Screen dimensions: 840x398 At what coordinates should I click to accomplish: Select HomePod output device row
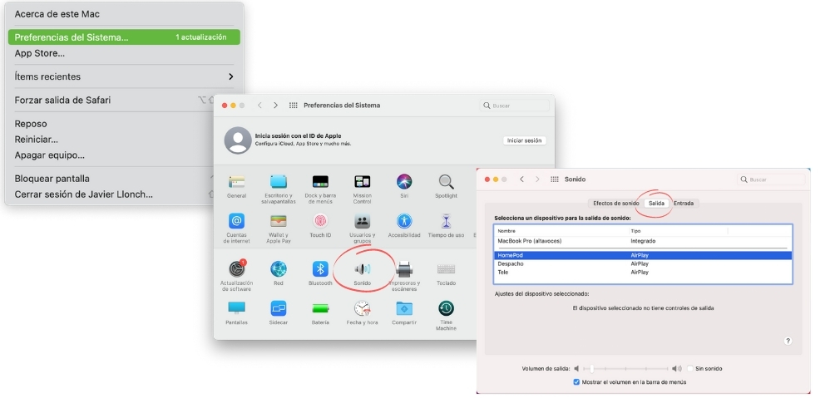(643, 256)
